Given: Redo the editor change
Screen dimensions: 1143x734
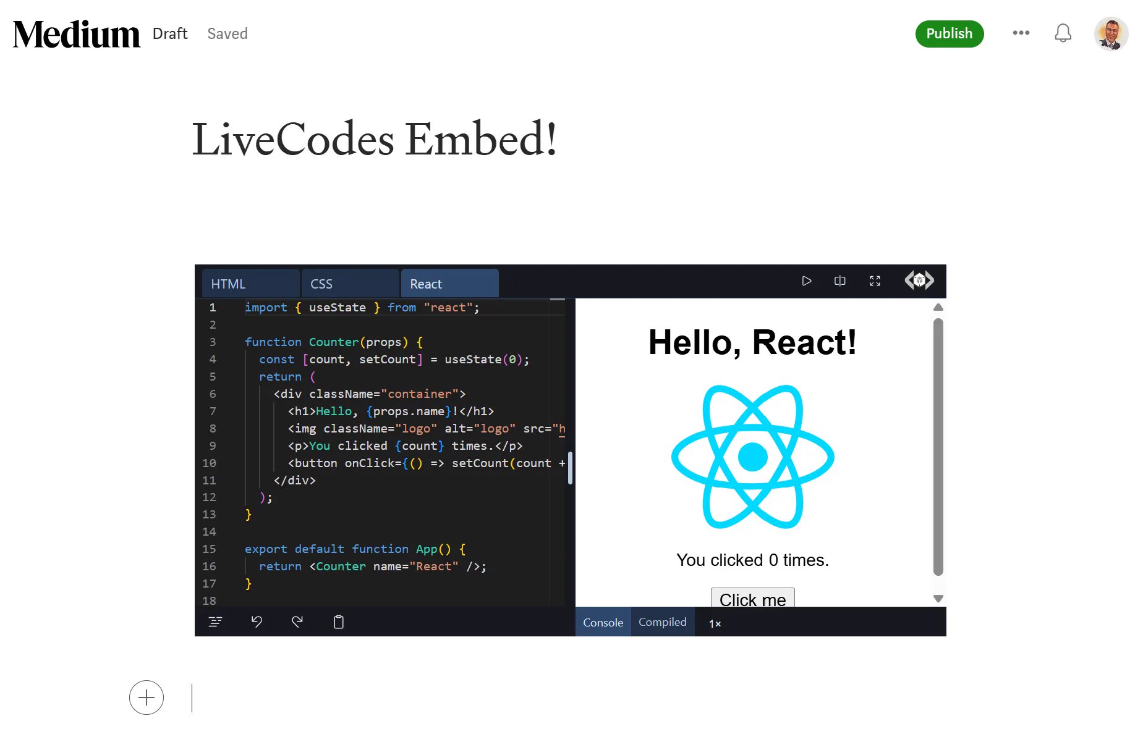Looking at the screenshot, I should [297, 622].
